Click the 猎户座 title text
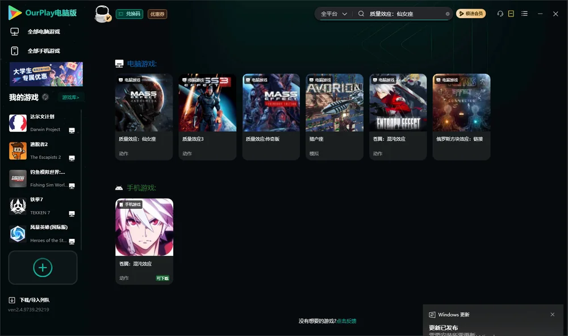The width and height of the screenshot is (568, 336). coord(316,138)
